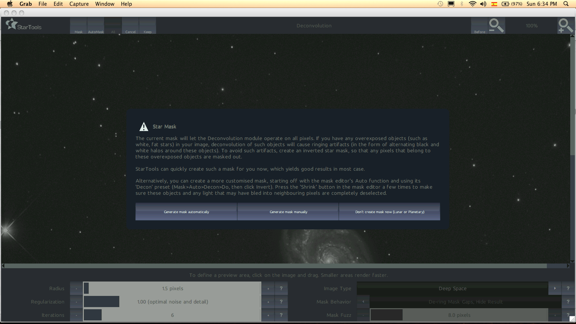This screenshot has height=324, width=576.
Task: Open the Capture menu
Action: pyautogui.click(x=79, y=4)
